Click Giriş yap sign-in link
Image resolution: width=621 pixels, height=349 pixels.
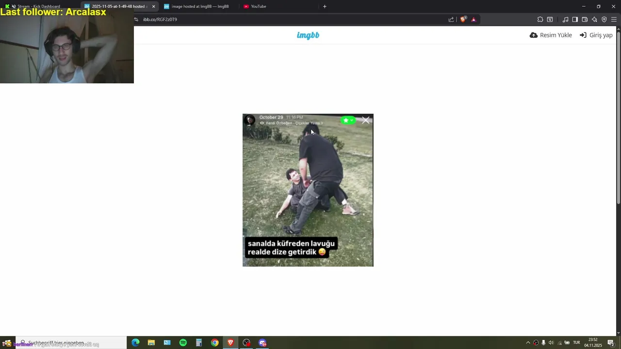[x=596, y=35]
